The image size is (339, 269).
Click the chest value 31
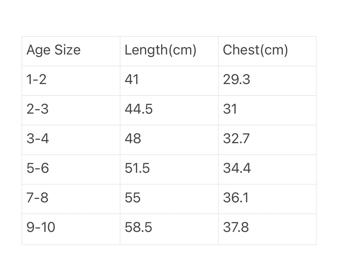(230, 109)
